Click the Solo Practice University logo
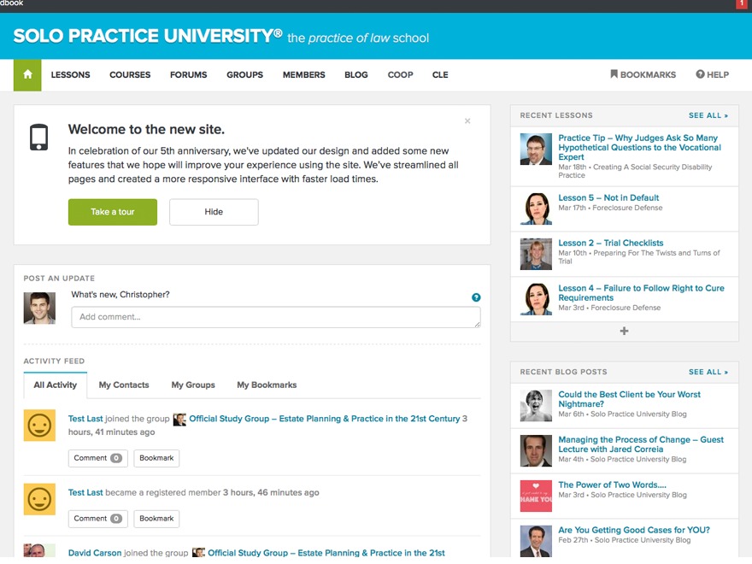This screenshot has height=564, width=752. click(148, 36)
